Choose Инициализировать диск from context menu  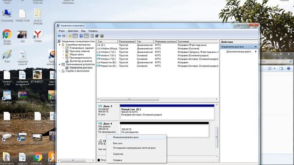point(136,137)
